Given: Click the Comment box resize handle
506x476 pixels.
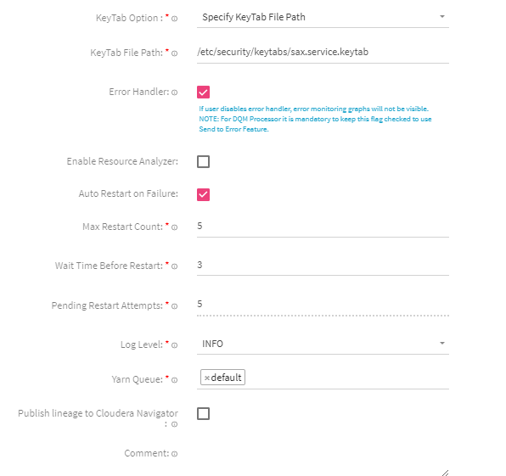Looking at the screenshot, I should tap(446, 473).
